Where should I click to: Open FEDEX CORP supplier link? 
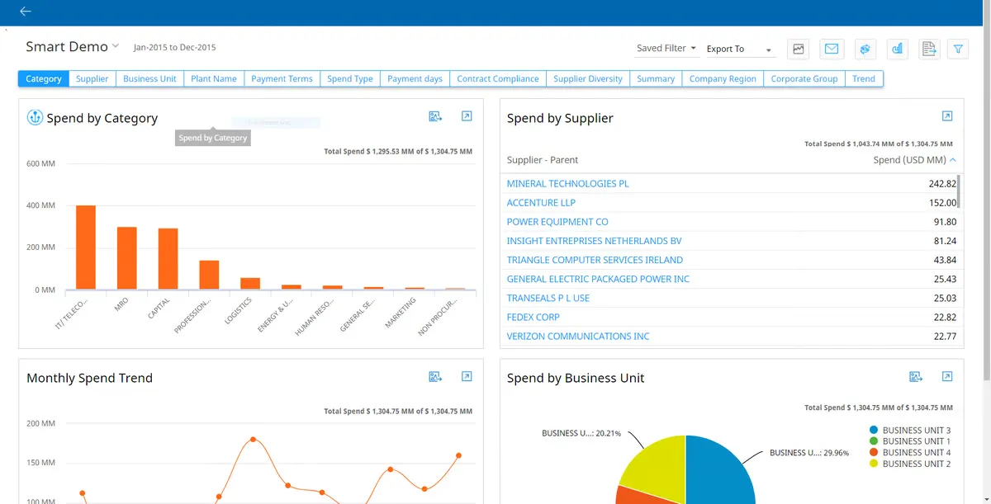(x=533, y=317)
